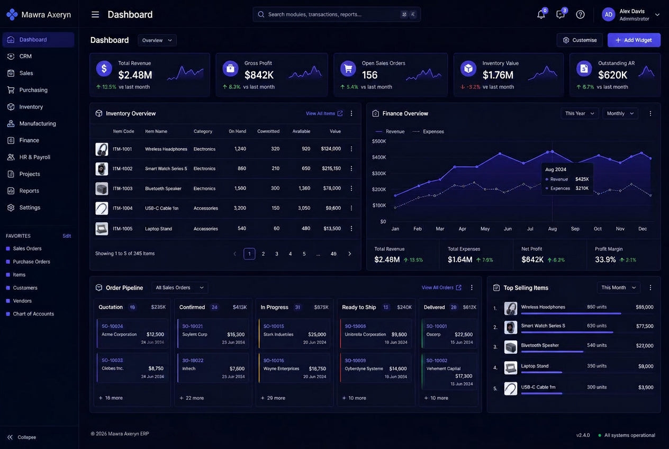Open the Overview dropdown
This screenshot has height=449, width=669.
coord(157,40)
